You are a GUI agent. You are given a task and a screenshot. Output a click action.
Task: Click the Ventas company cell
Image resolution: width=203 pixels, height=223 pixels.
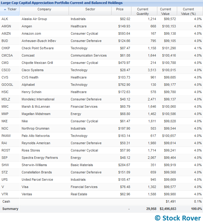27,194
